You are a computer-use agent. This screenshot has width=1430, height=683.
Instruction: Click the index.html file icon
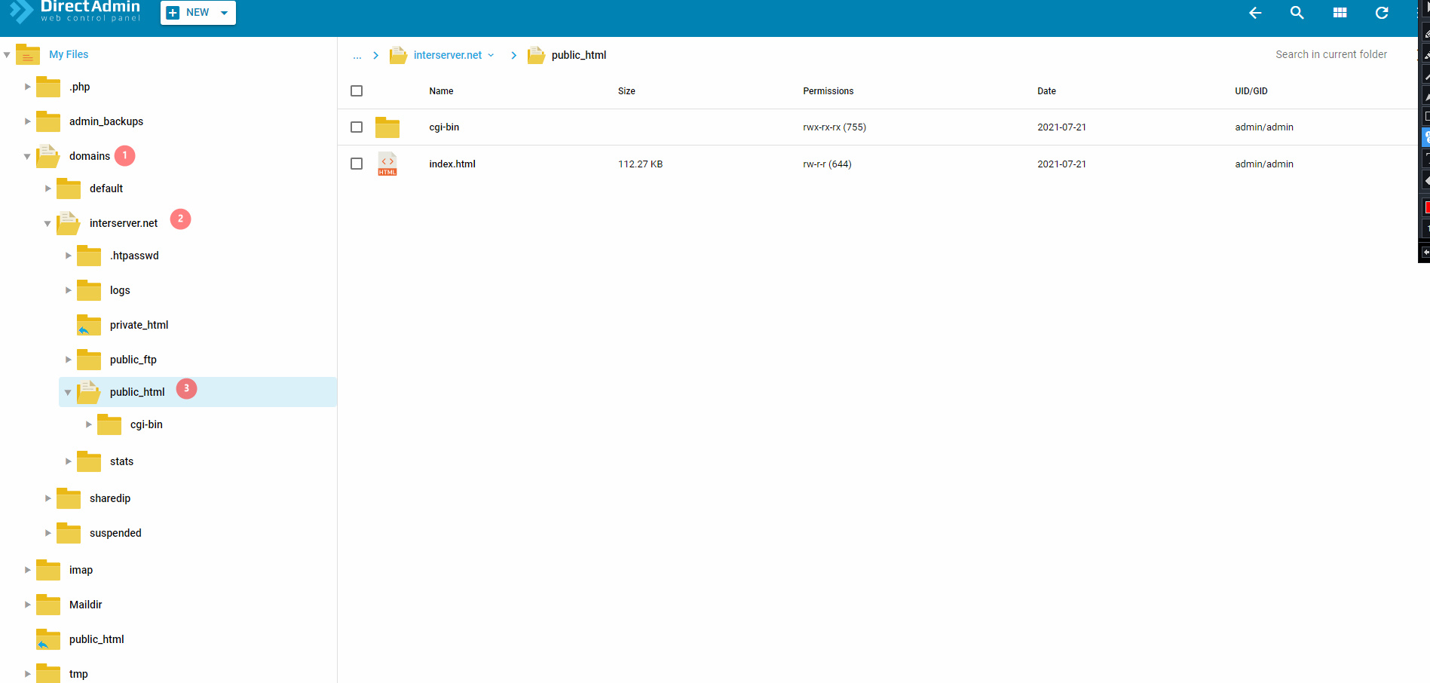387,164
